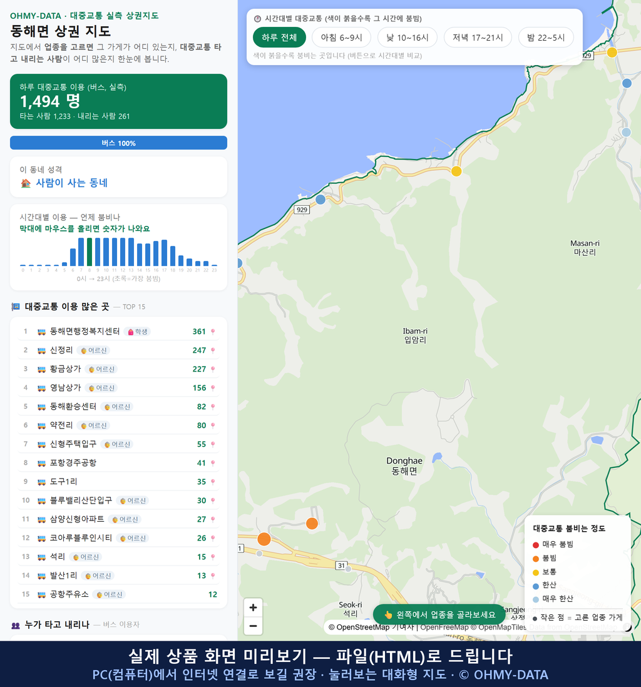Click the 학생 tag on 동해면행정복지센터
This screenshot has height=687, width=641.
tap(137, 332)
